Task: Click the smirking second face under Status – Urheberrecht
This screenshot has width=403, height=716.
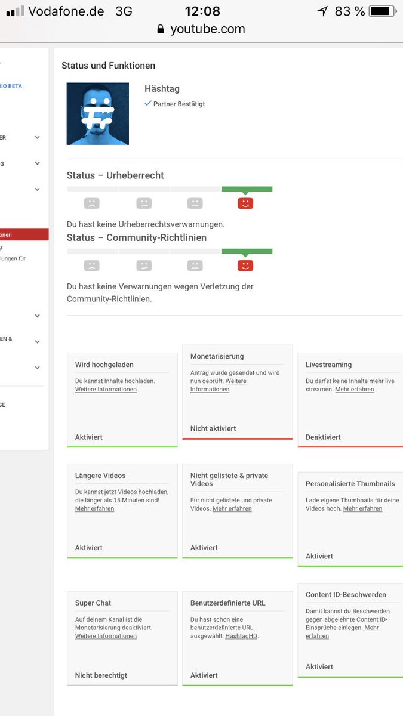Action: 143,203
